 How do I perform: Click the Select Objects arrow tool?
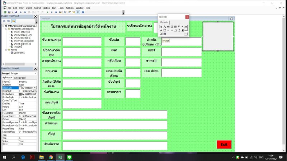pyautogui.click(x=161, y=27)
